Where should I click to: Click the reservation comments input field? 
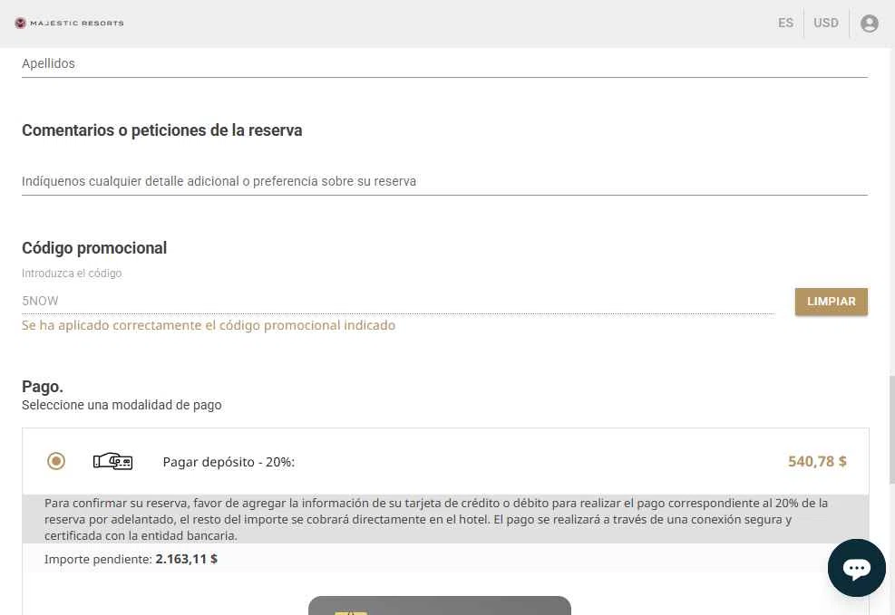click(x=444, y=181)
